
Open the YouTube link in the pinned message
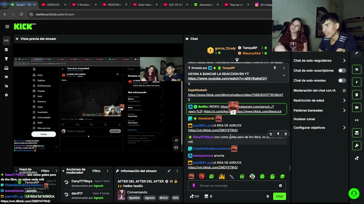[227, 78]
